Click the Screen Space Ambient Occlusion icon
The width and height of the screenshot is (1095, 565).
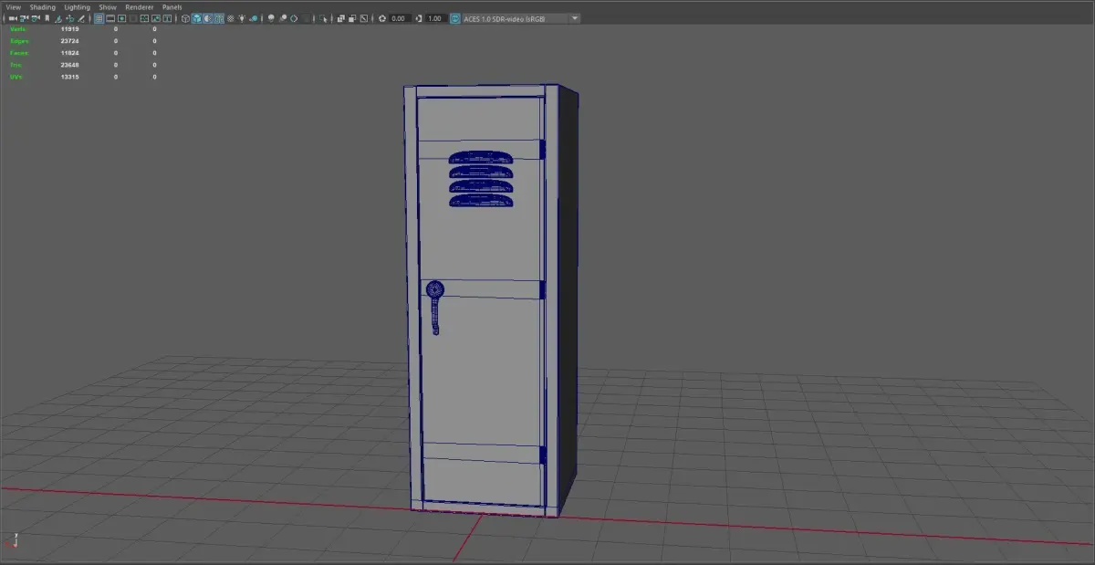(x=271, y=18)
